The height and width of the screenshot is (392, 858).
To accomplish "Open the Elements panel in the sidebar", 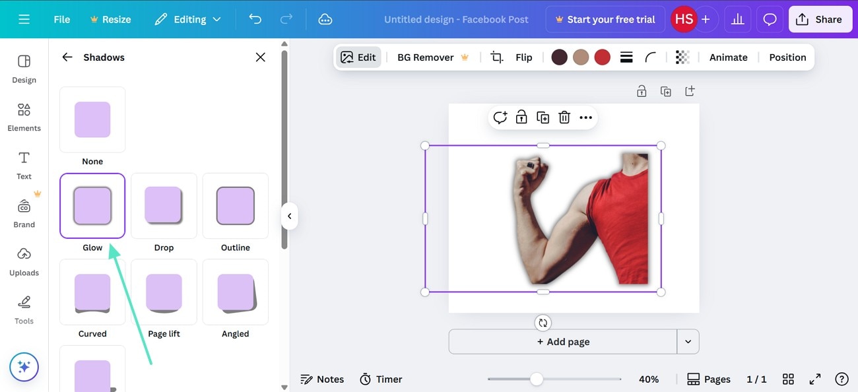I will coord(24,115).
